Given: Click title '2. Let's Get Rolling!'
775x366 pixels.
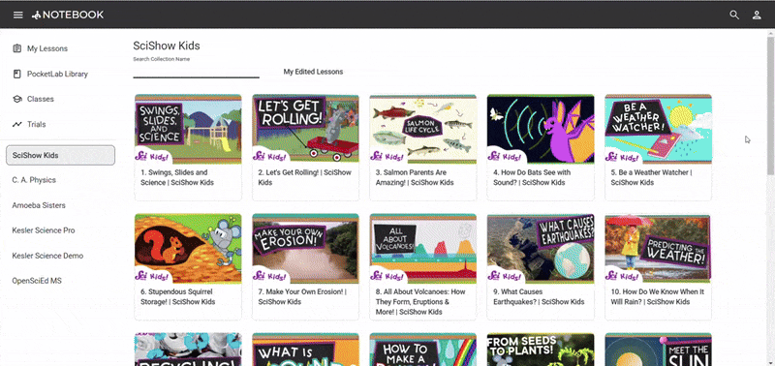Looking at the screenshot, I should (304, 177).
